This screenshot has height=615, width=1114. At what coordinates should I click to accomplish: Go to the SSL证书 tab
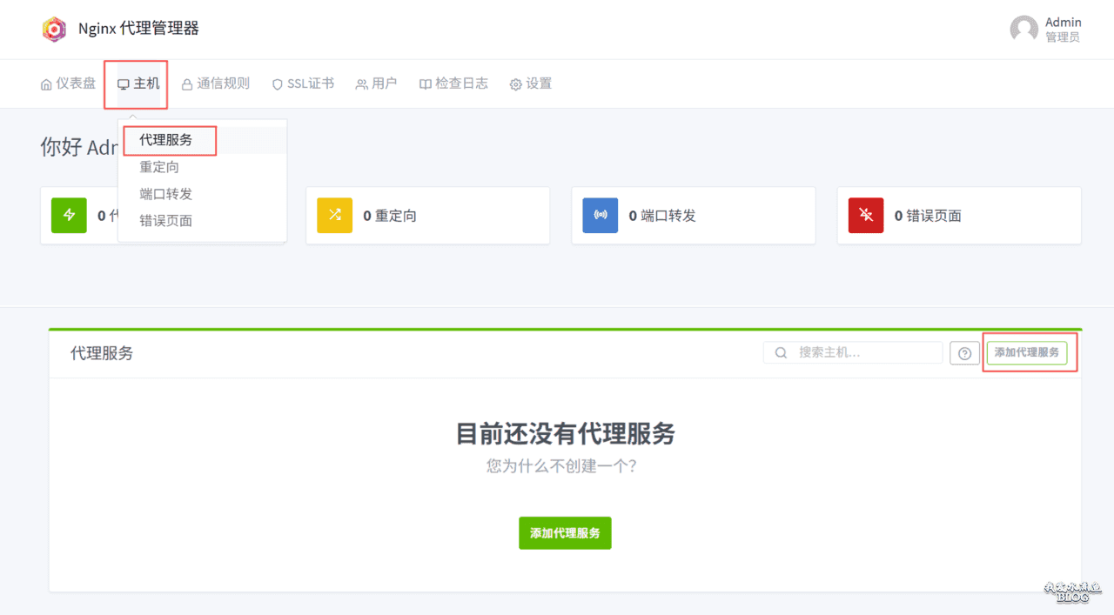pyautogui.click(x=303, y=84)
